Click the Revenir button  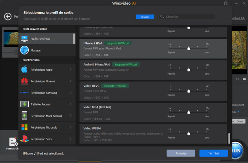[145, 17]
